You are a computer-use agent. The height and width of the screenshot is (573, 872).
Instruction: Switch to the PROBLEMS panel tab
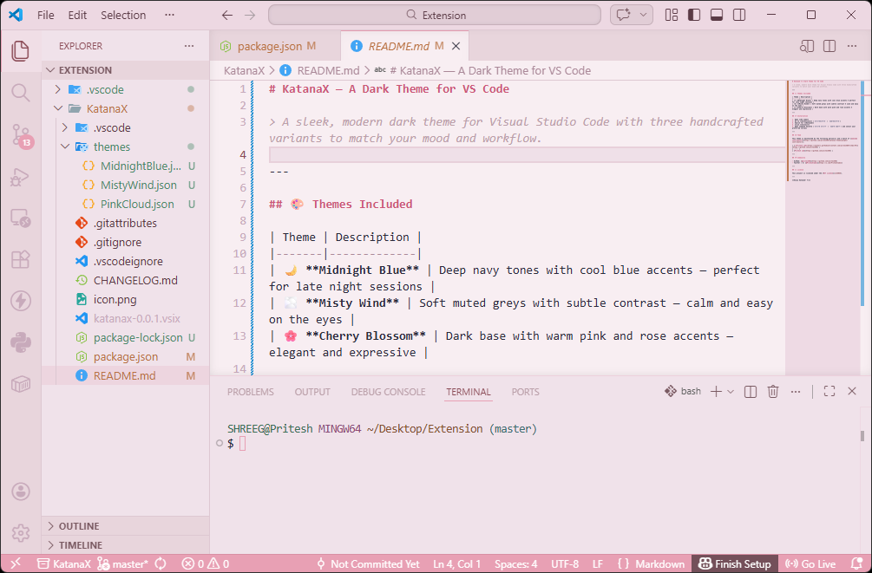tap(250, 392)
